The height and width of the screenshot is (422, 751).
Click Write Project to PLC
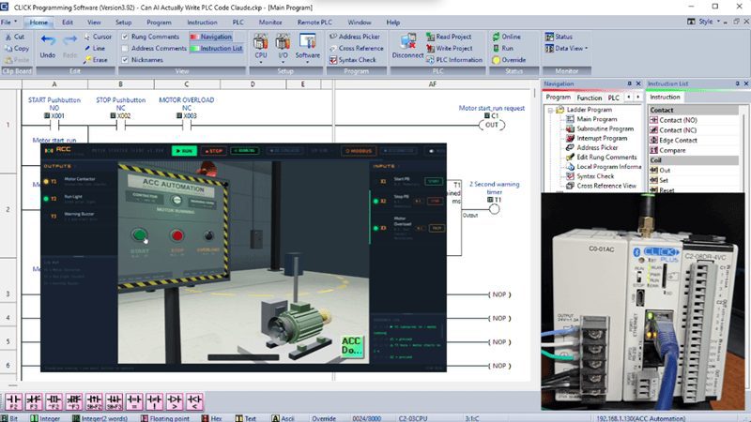tap(450, 49)
